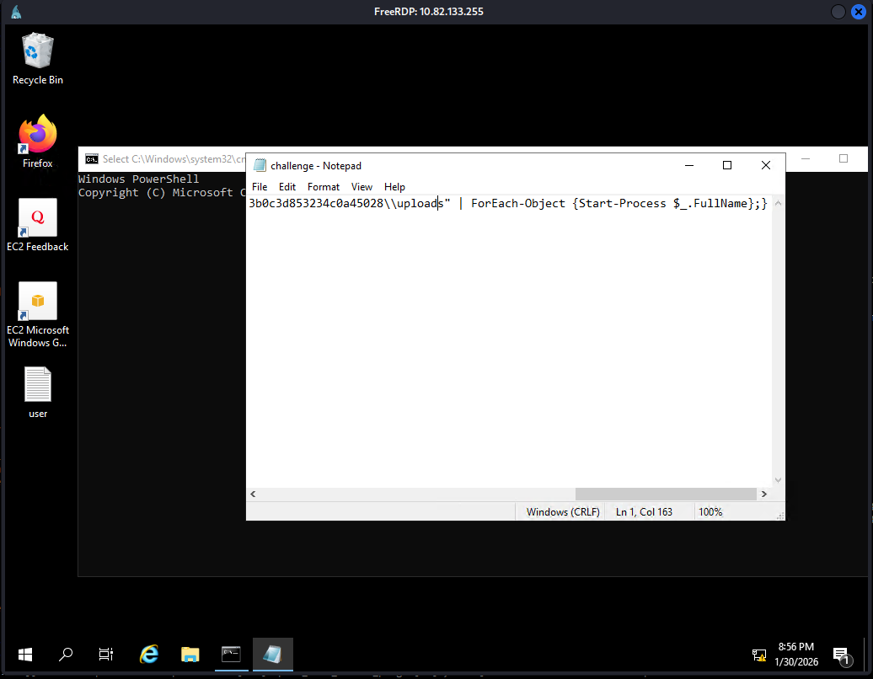The width and height of the screenshot is (873, 679).
Task: Click the Internet Explorer taskbar icon
Action: point(149,654)
